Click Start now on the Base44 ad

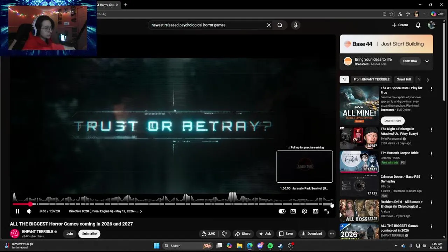(410, 61)
